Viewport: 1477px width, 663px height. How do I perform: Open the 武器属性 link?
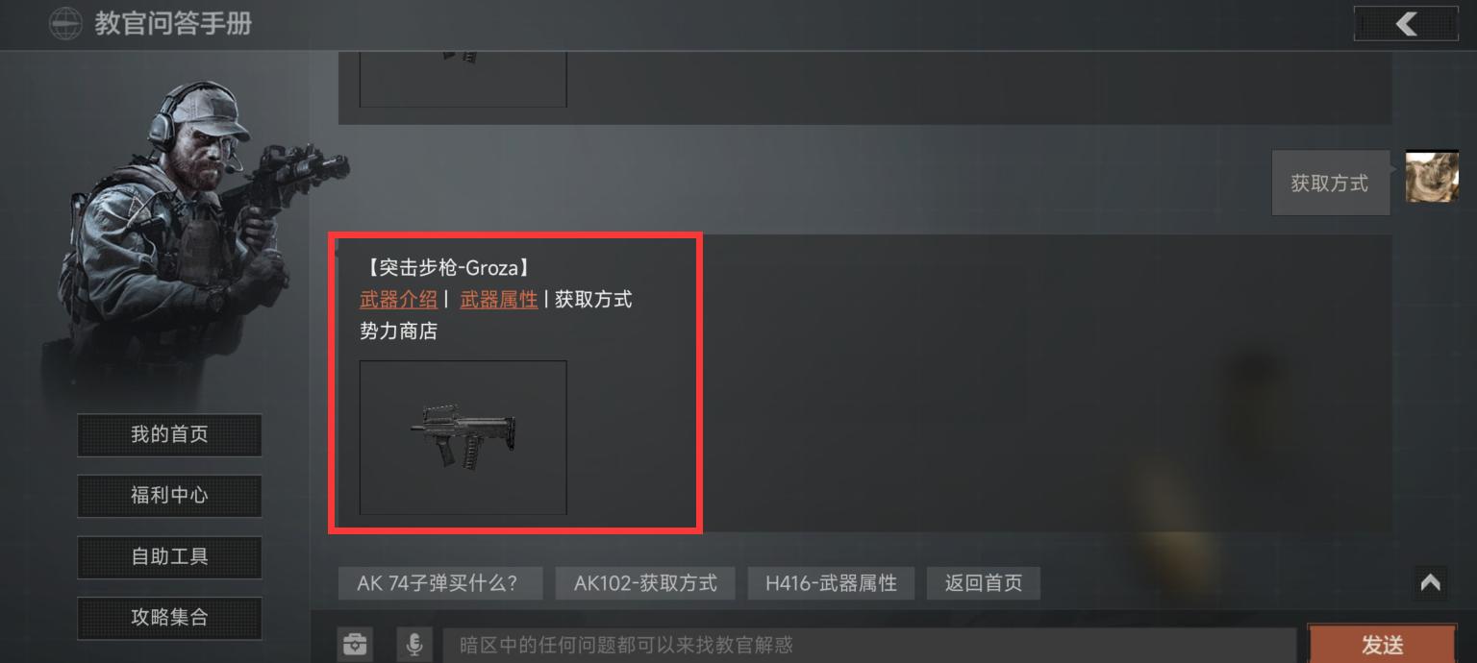pos(498,299)
